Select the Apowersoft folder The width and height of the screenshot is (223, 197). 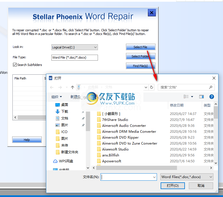click(112, 161)
